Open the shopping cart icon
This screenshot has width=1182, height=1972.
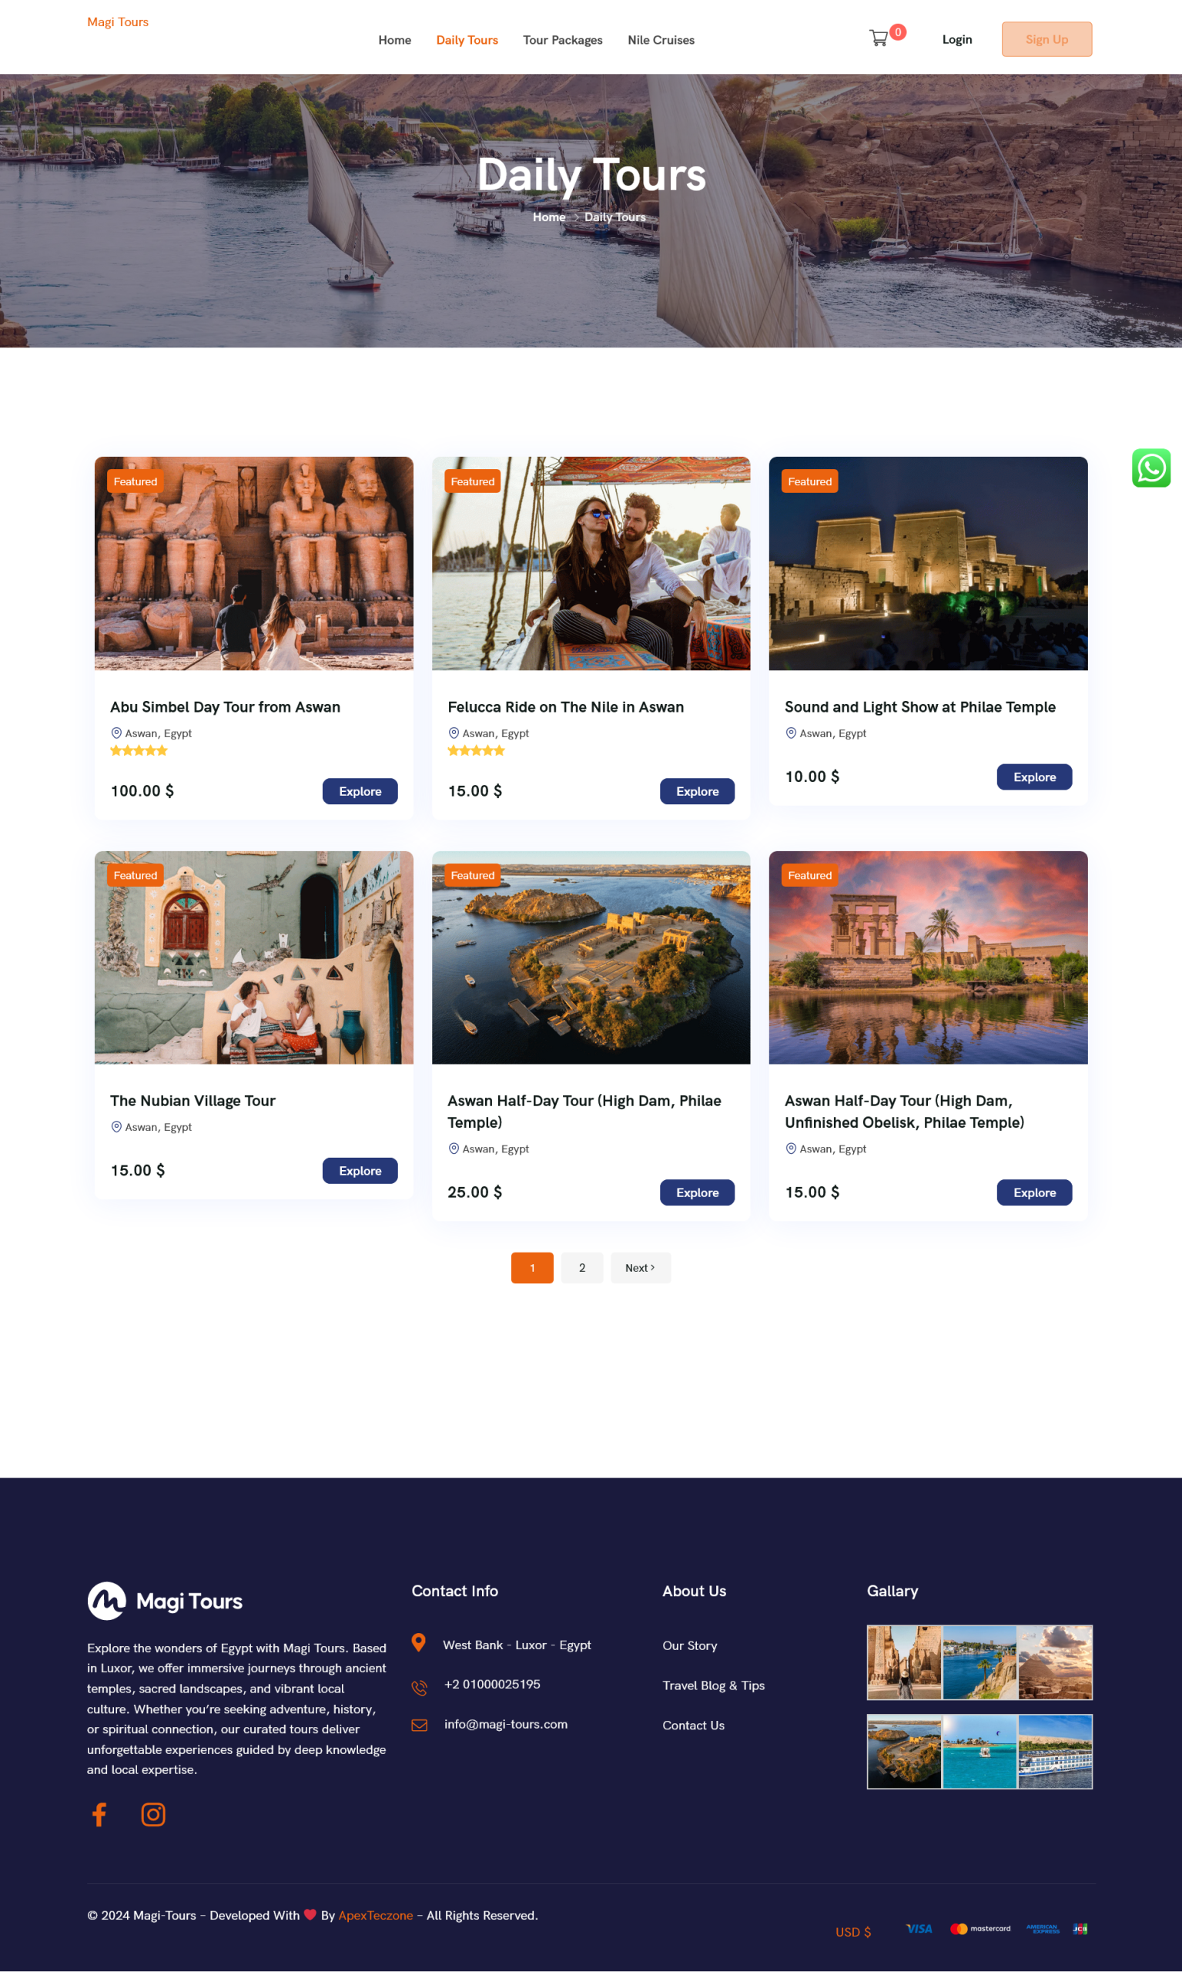click(x=879, y=39)
